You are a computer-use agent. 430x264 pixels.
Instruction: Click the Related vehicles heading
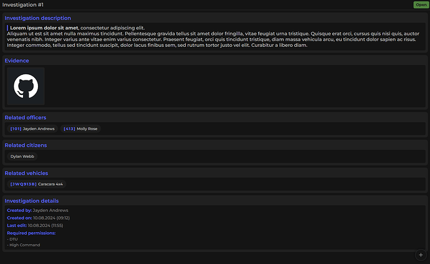pos(26,173)
